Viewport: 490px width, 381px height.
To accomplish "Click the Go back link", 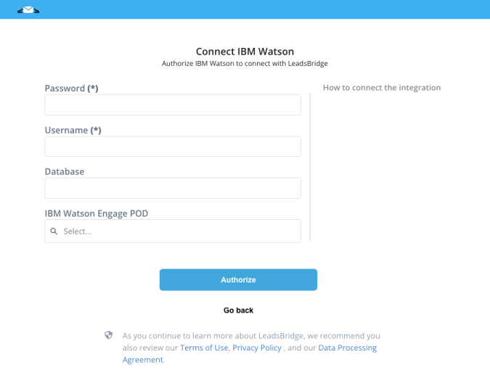I will pyautogui.click(x=238, y=311).
